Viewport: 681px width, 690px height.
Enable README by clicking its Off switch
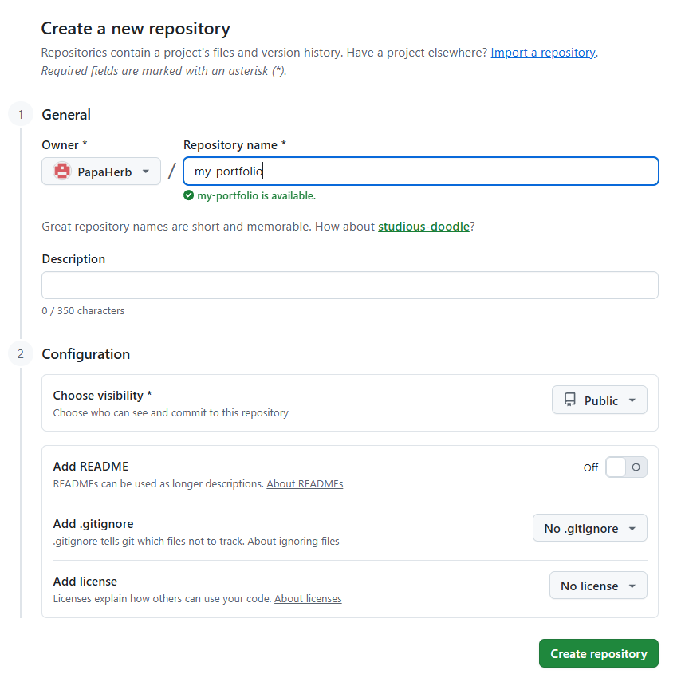coord(626,467)
